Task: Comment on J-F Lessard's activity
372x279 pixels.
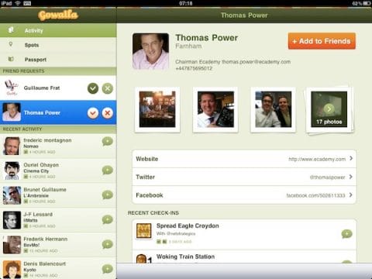Action: pyautogui.click(x=107, y=219)
